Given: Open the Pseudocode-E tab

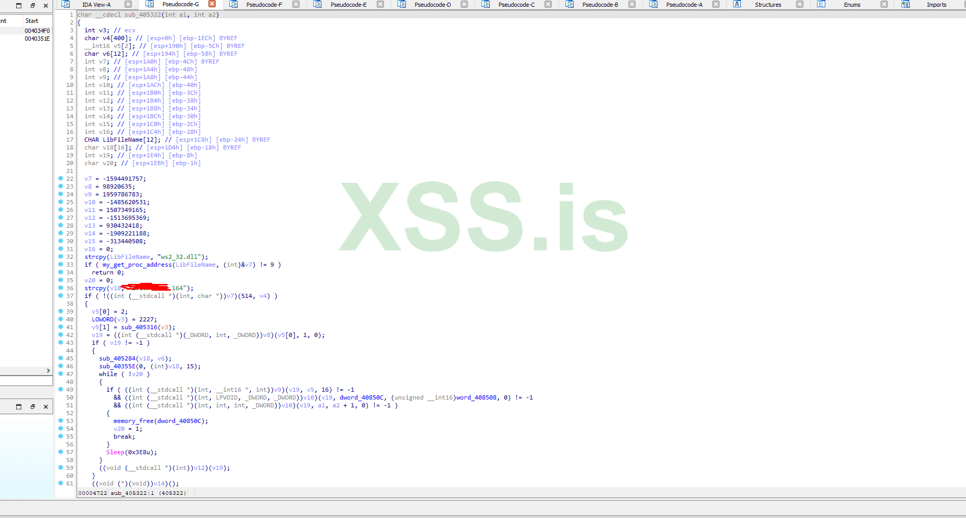Looking at the screenshot, I should [x=349, y=5].
